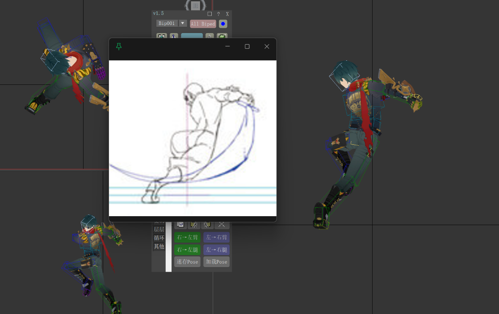Viewport: 499px width, 314px height.
Task: Click the 加载Pose button
Action: 216,262
